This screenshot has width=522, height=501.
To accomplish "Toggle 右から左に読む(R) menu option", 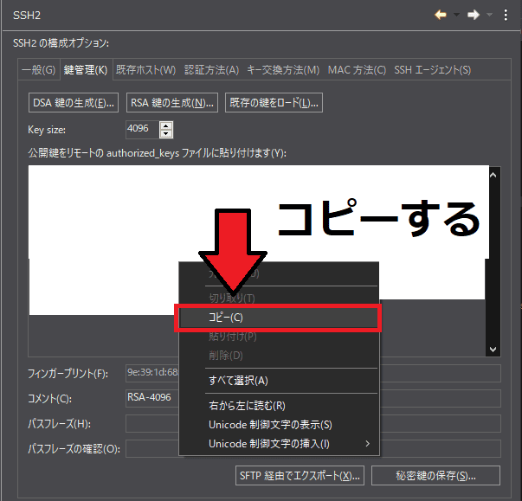I will [x=247, y=405].
